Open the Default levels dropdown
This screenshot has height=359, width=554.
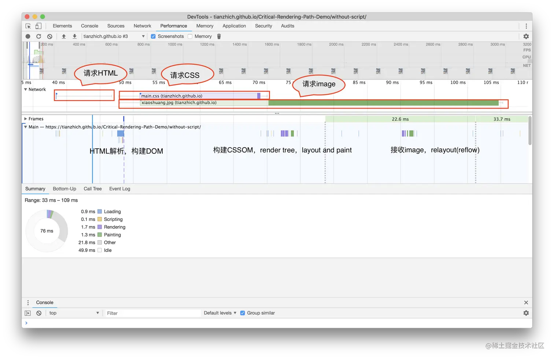220,313
